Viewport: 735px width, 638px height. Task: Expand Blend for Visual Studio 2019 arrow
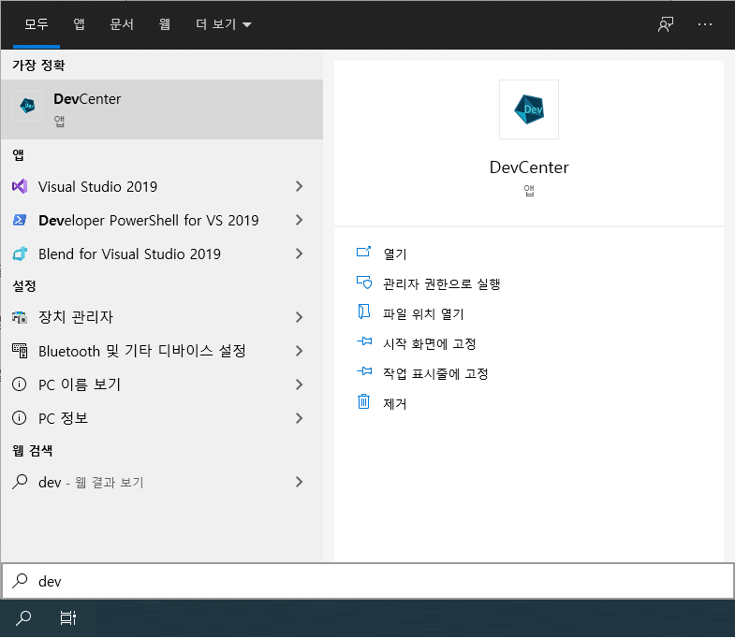point(299,254)
